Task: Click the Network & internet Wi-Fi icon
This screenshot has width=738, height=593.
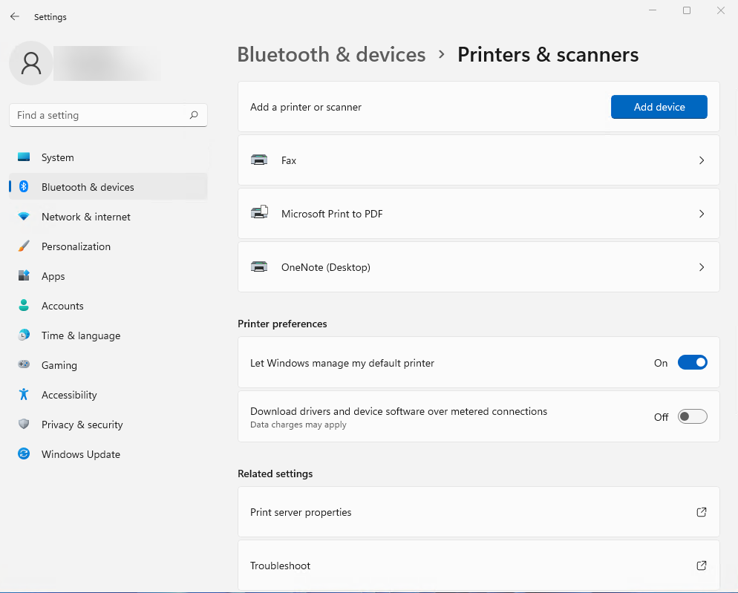Action: coord(24,217)
